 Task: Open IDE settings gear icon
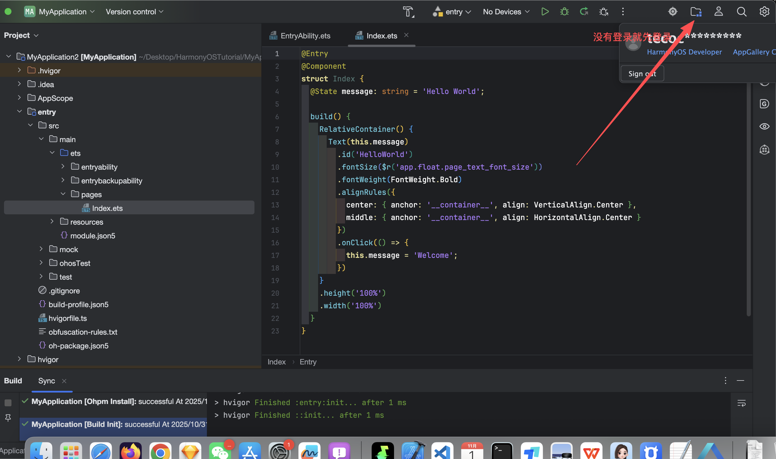click(764, 12)
